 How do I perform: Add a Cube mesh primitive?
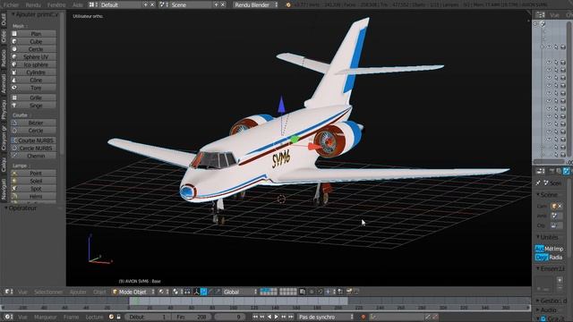coord(34,42)
